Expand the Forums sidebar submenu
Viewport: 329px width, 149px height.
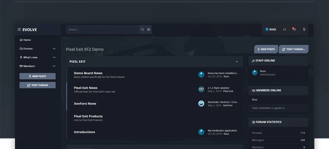[54, 48]
